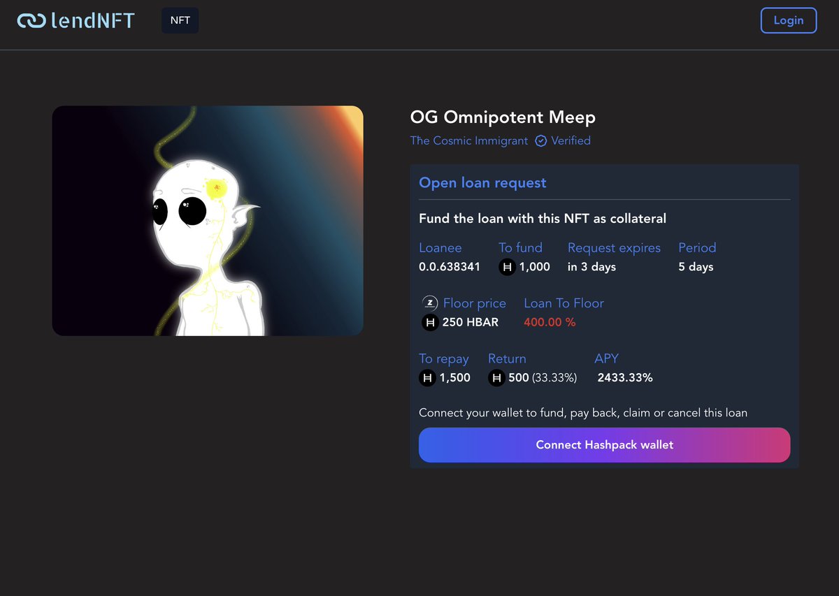Click the Loan To Floor label
Screen dimensions: 839x596
(564, 303)
